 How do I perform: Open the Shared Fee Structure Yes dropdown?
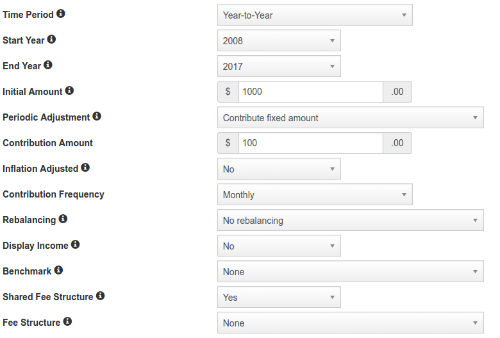(x=279, y=297)
